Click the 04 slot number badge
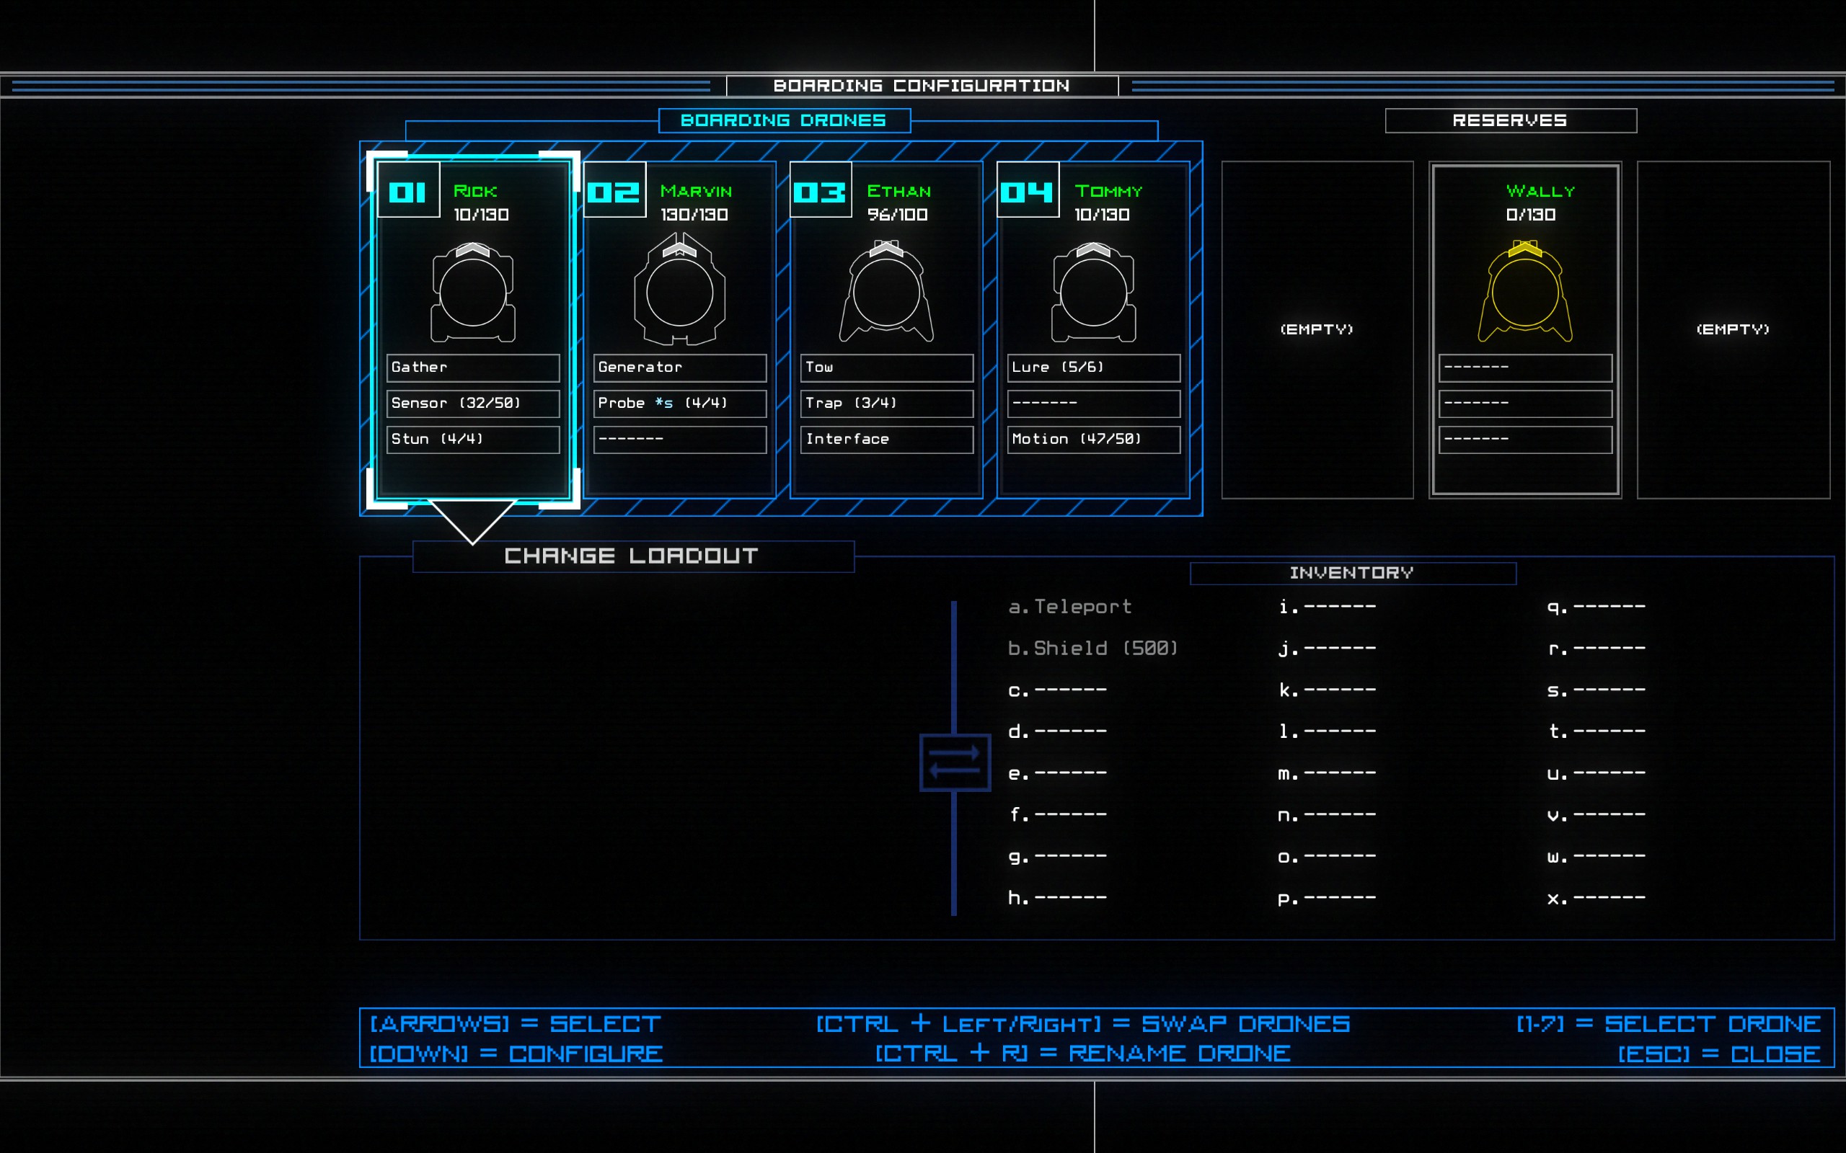Screen dimensions: 1846x1153 [1028, 190]
